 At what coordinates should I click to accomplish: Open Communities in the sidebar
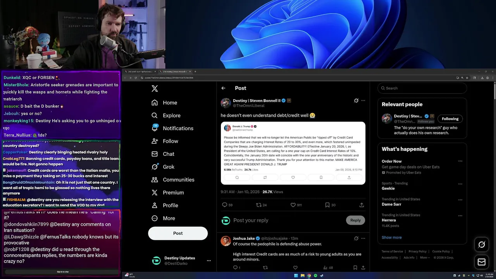pos(173,180)
